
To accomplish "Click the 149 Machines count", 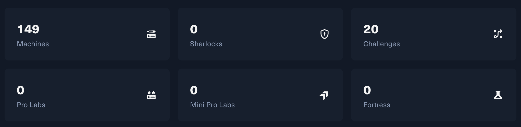I will [28, 29].
